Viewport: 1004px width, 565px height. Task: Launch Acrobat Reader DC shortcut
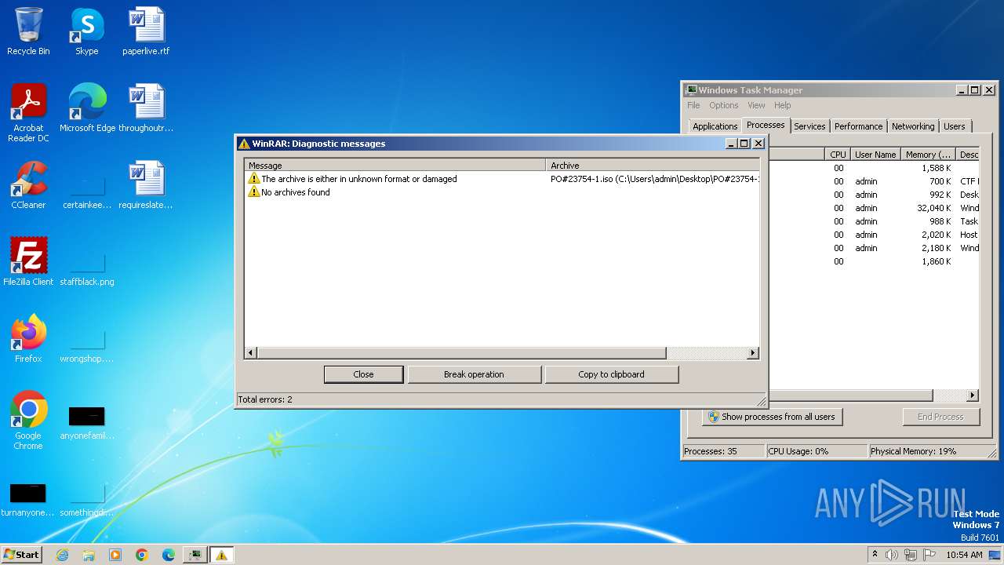coord(28,114)
